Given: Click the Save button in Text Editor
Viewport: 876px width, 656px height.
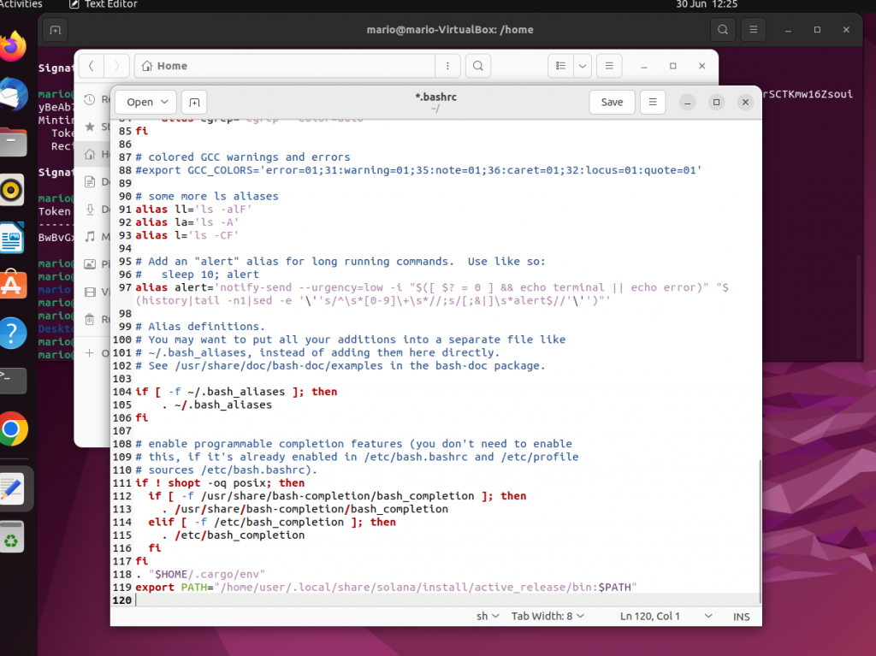Looking at the screenshot, I should click(x=612, y=103).
